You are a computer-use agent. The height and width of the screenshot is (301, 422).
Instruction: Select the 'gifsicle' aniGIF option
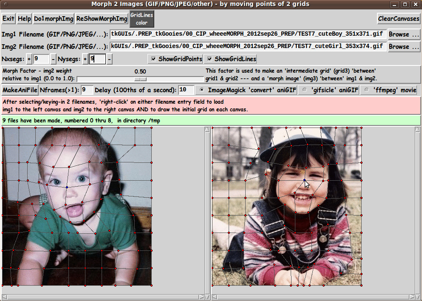point(329,90)
